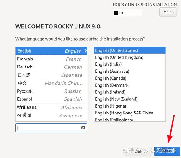The height and width of the screenshot is (158, 181).
Task: Select Русский Russian language row
Action: [51, 91]
